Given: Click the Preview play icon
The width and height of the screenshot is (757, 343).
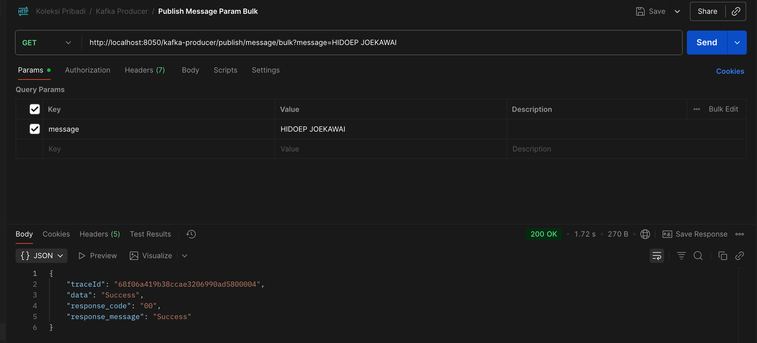Looking at the screenshot, I should (82, 256).
